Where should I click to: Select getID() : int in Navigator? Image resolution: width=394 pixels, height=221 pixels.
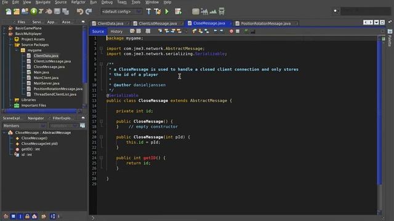(30, 149)
